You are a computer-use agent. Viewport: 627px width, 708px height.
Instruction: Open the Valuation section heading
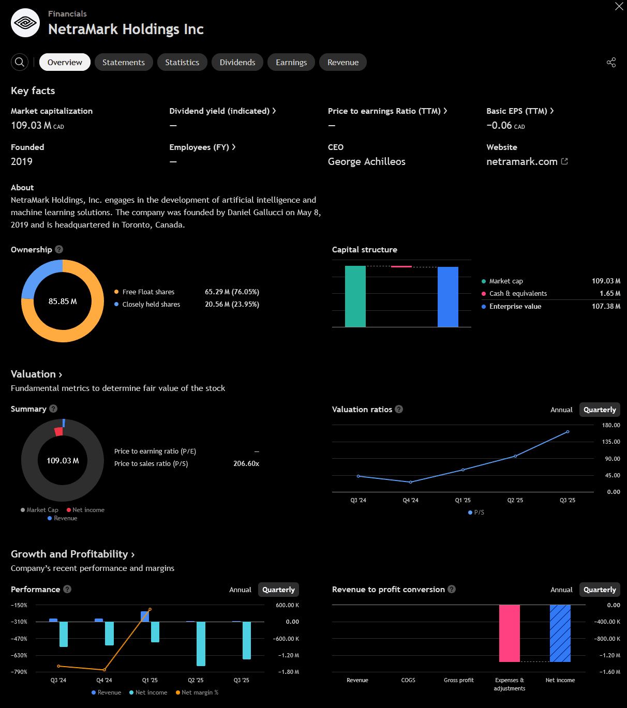[37, 374]
